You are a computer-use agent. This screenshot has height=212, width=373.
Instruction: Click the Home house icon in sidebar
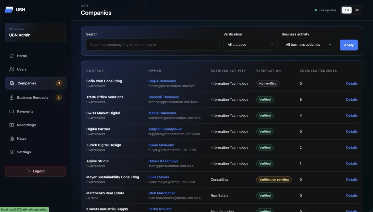[x=11, y=56]
